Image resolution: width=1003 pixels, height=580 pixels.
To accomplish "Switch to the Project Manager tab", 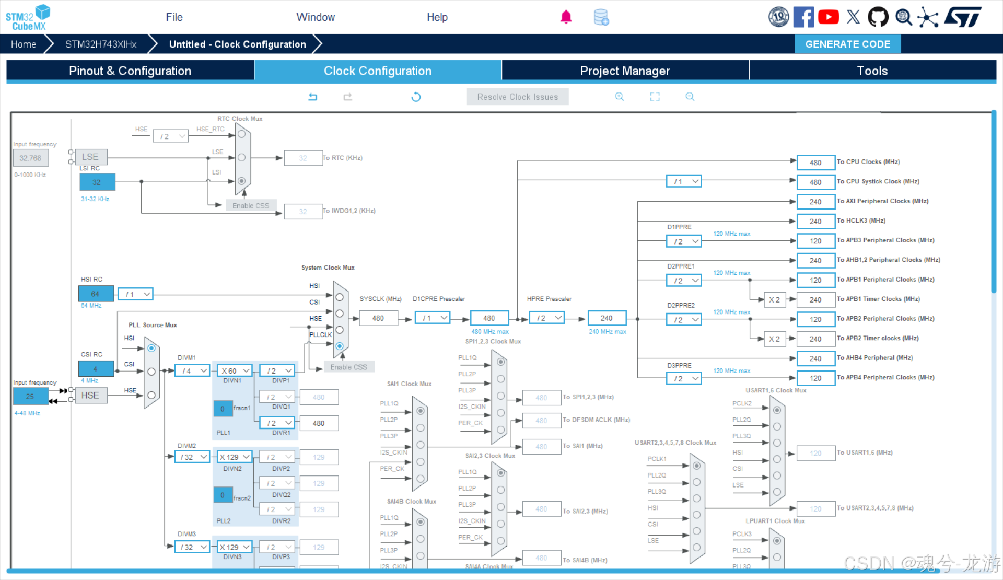I will coord(625,71).
